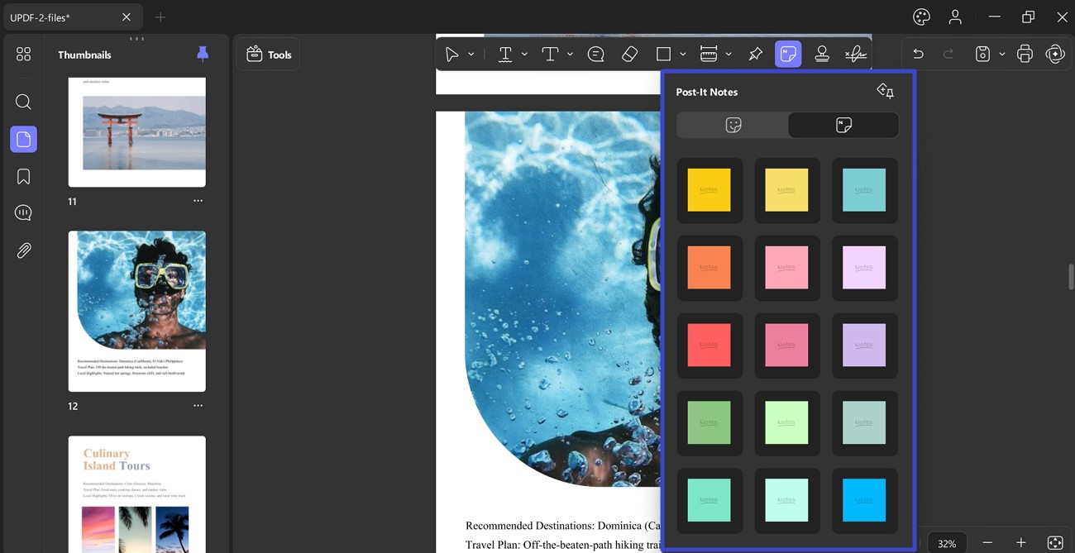The width and height of the screenshot is (1075, 553).
Task: Pick the orange post-it note
Action: pyautogui.click(x=709, y=268)
